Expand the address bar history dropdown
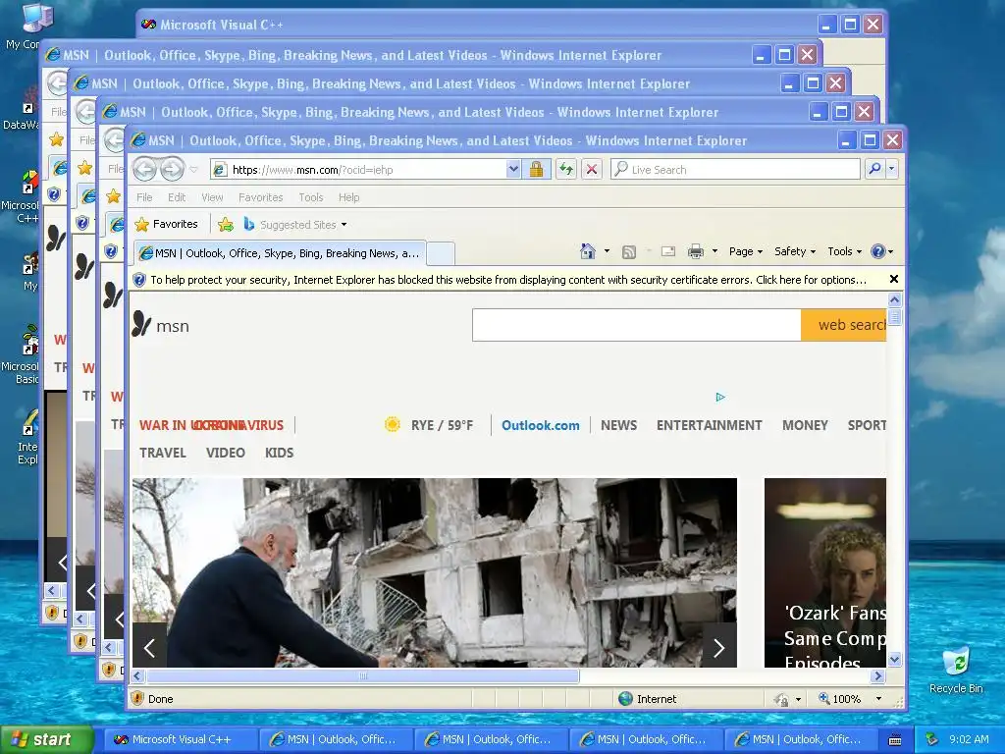The width and height of the screenshot is (1005, 754). click(x=513, y=169)
